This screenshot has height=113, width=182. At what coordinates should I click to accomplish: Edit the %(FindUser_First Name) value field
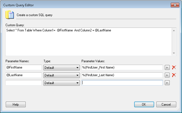[x=122, y=67]
